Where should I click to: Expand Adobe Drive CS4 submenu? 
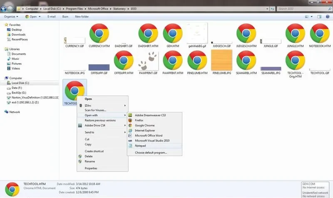102,125
